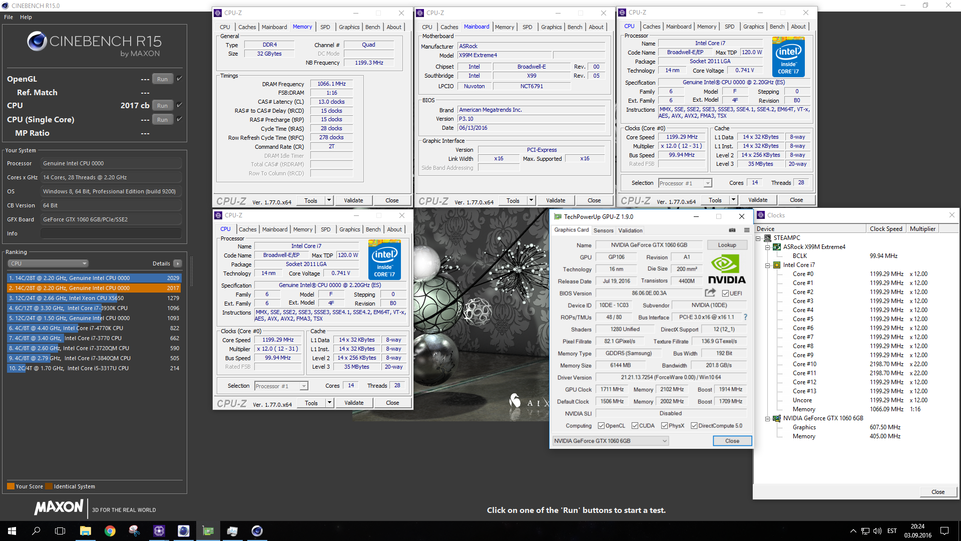Viewport: 961px width, 541px height.
Task: Switch to Sensors tab in GPU-Z
Action: click(603, 230)
